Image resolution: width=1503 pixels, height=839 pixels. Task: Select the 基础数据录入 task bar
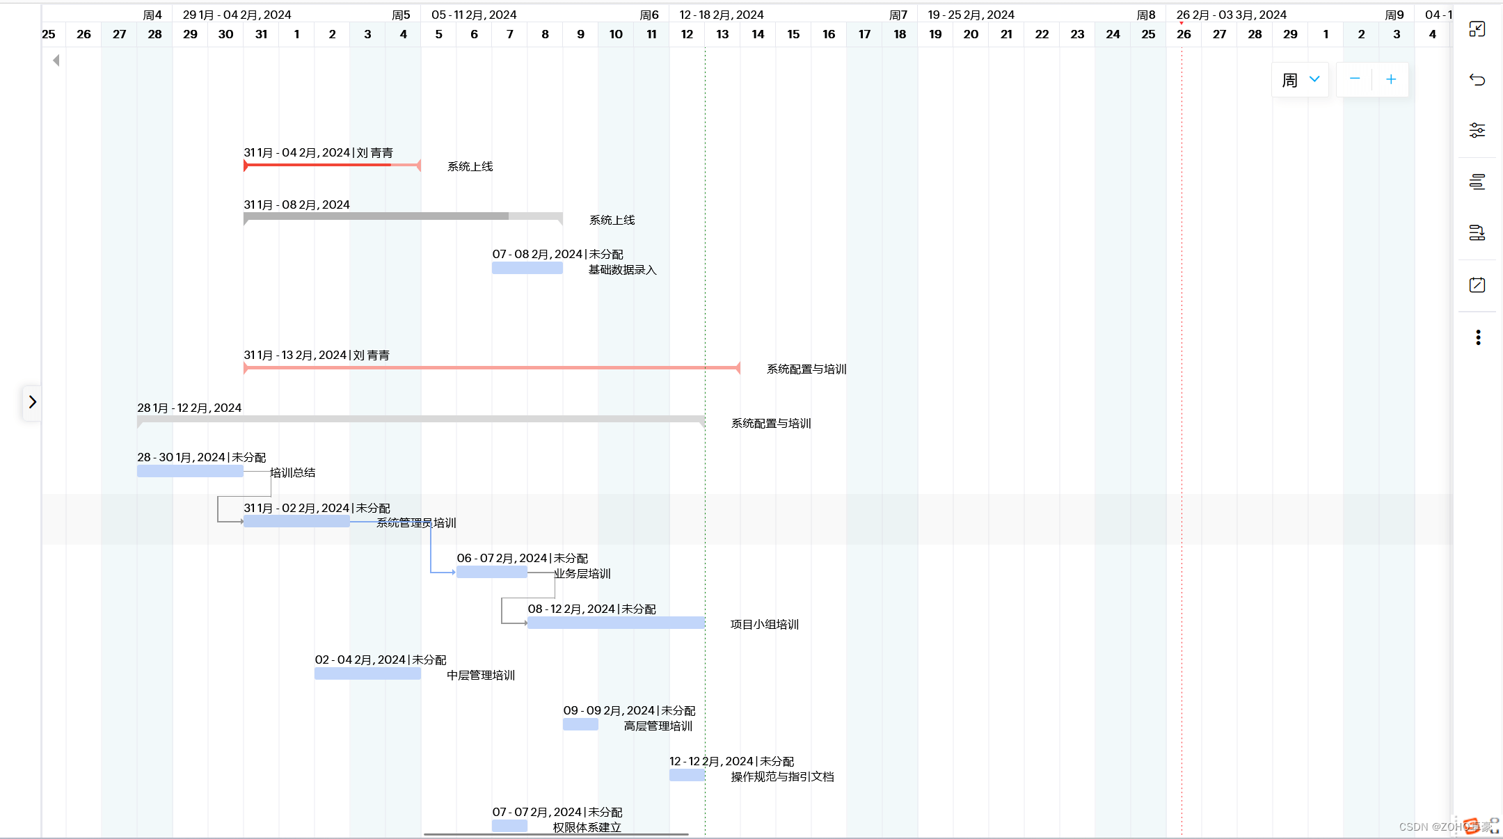(527, 269)
